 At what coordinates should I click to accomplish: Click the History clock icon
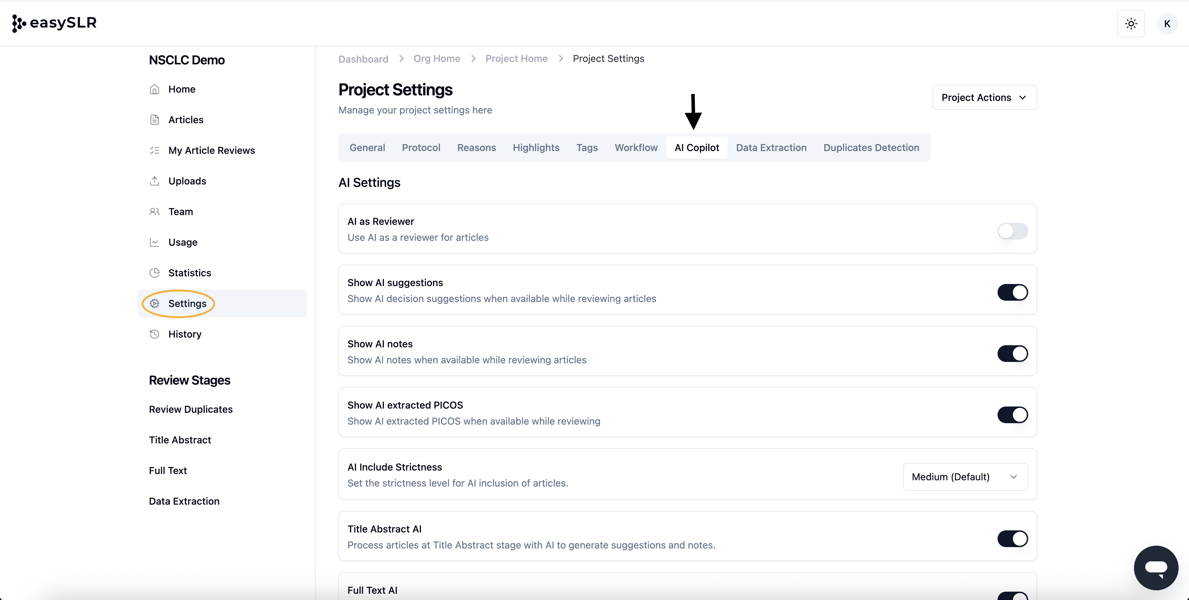(155, 334)
